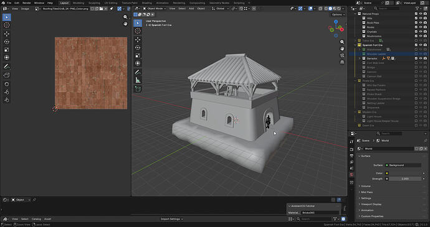Switch to the Modeling workspace tab

click(79, 2)
